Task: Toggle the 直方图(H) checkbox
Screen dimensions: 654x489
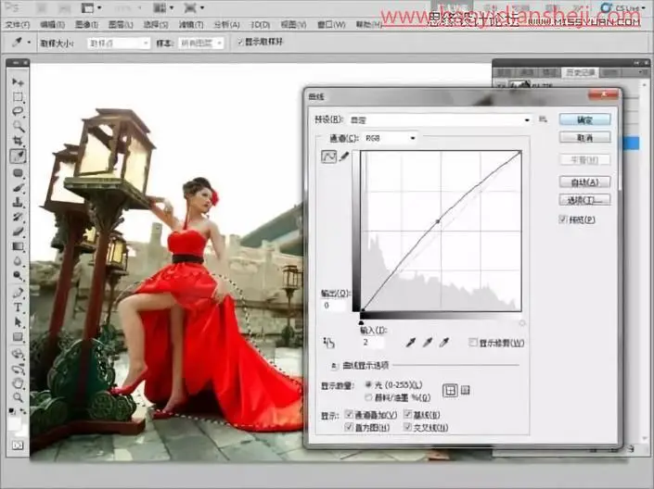Action: [349, 427]
